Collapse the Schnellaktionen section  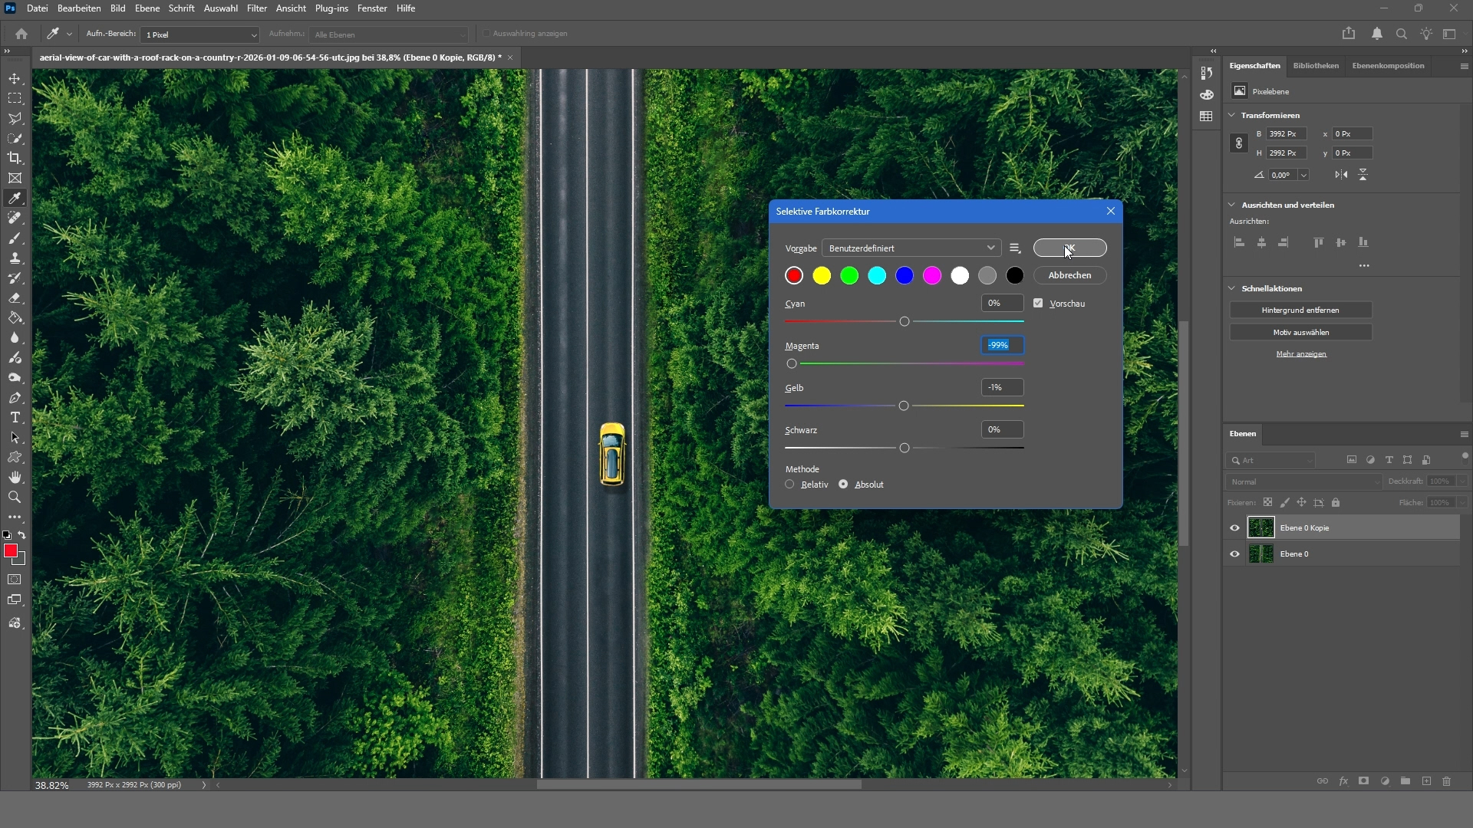(1232, 289)
